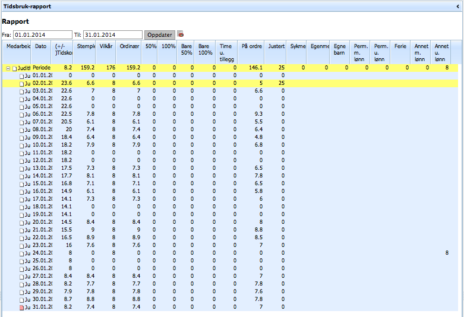Click the Ordinær column header
The height and width of the screenshot is (317, 464).
point(130,46)
